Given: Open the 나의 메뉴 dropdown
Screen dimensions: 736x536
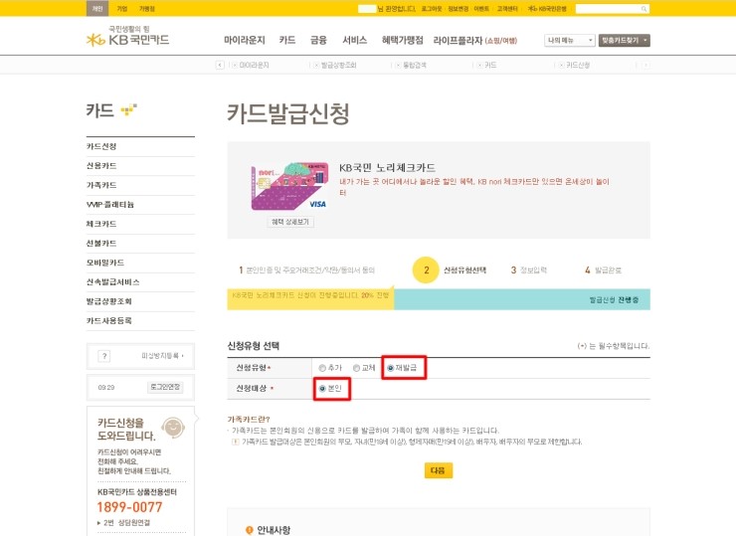Looking at the screenshot, I should coord(570,41).
